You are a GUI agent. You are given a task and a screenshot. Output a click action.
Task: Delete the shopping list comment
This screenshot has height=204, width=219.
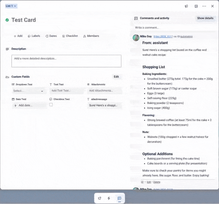click(x=157, y=182)
